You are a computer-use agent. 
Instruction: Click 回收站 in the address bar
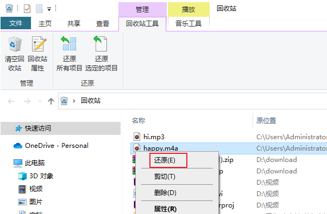pos(91,101)
